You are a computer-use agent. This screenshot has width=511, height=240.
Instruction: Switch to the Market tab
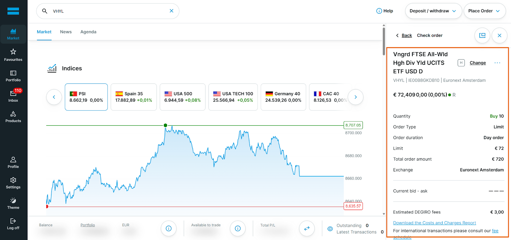click(x=44, y=32)
